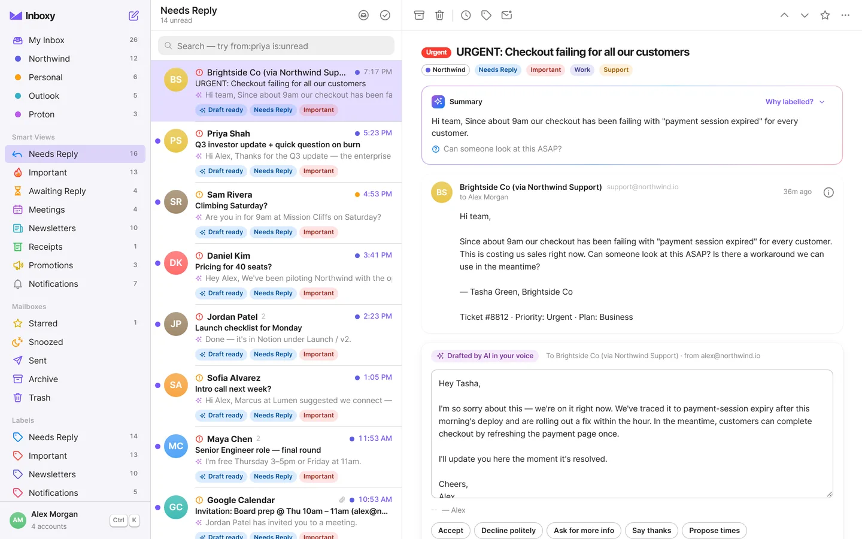Click the Say thanks button
Viewport: 862px width, 539px height.
(x=651, y=531)
